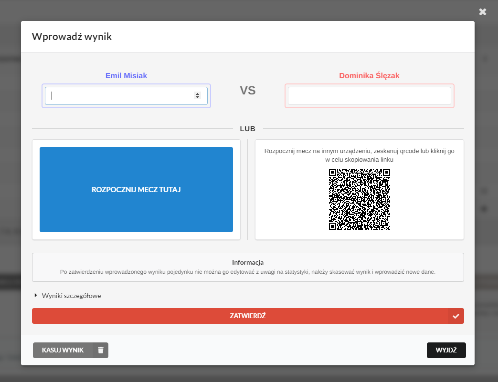Close the dialog with the X icon
498x382 pixels.
[482, 12]
